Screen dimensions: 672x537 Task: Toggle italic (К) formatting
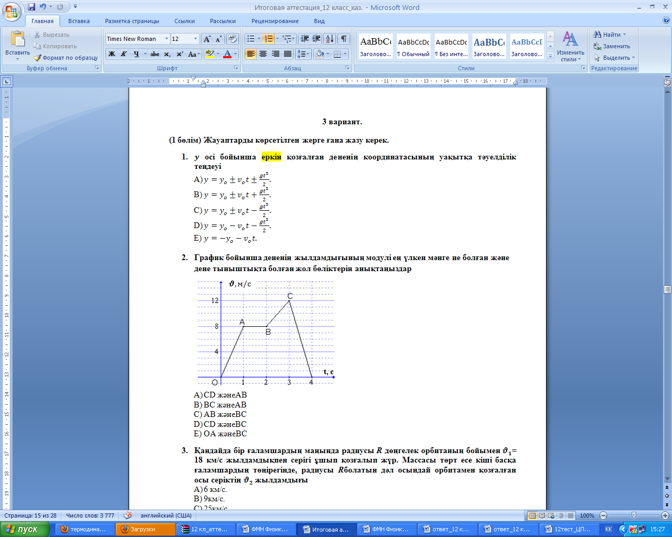point(124,54)
